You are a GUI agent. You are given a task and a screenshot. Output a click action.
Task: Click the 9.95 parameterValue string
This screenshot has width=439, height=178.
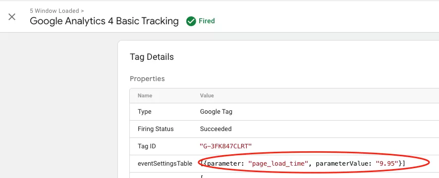coord(386,164)
